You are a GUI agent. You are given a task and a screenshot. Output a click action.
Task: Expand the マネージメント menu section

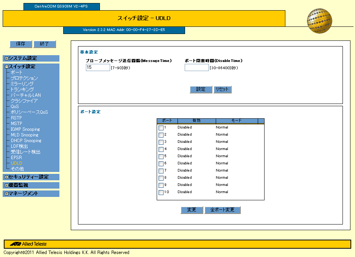[6, 194]
